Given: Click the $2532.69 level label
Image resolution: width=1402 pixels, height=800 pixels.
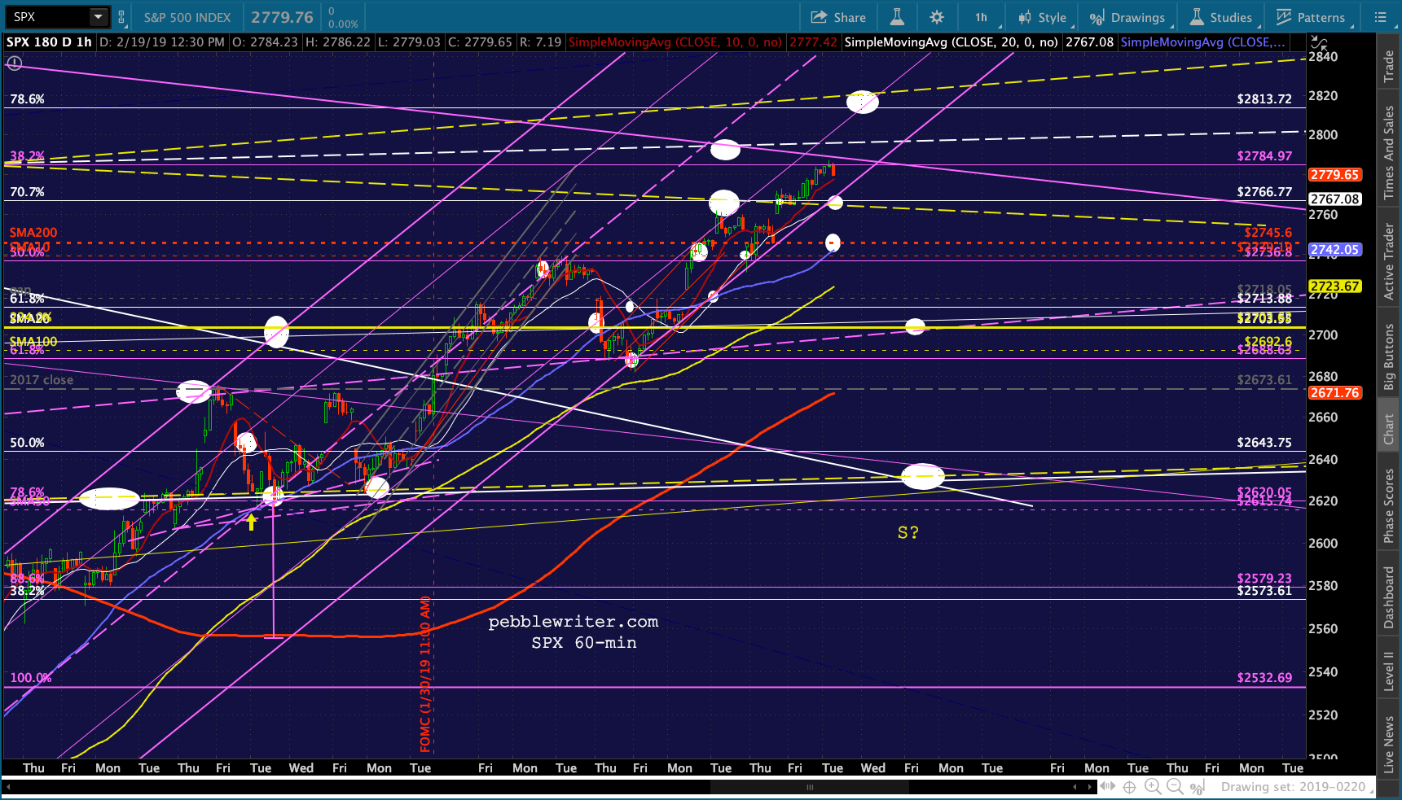Looking at the screenshot, I should [1264, 677].
